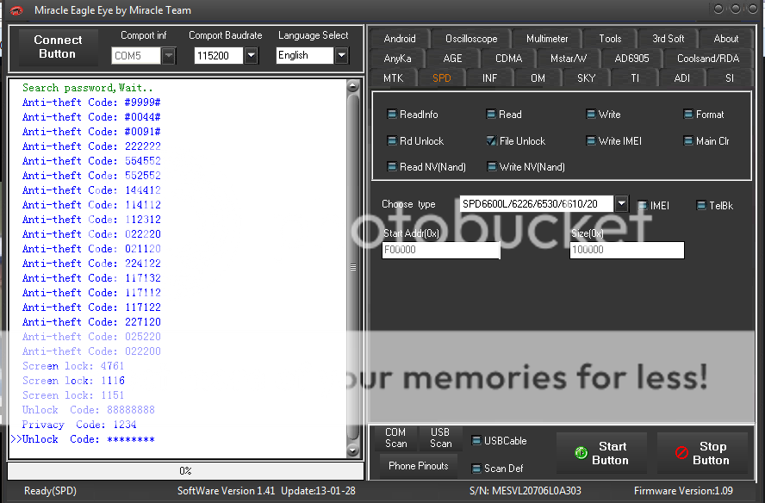Switch to the ADI tab

click(x=682, y=78)
